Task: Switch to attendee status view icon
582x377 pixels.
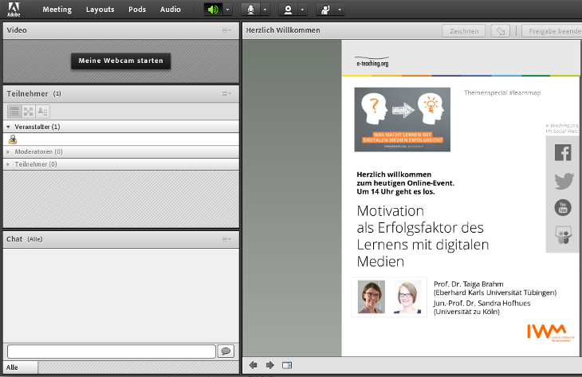Action: tap(42, 112)
